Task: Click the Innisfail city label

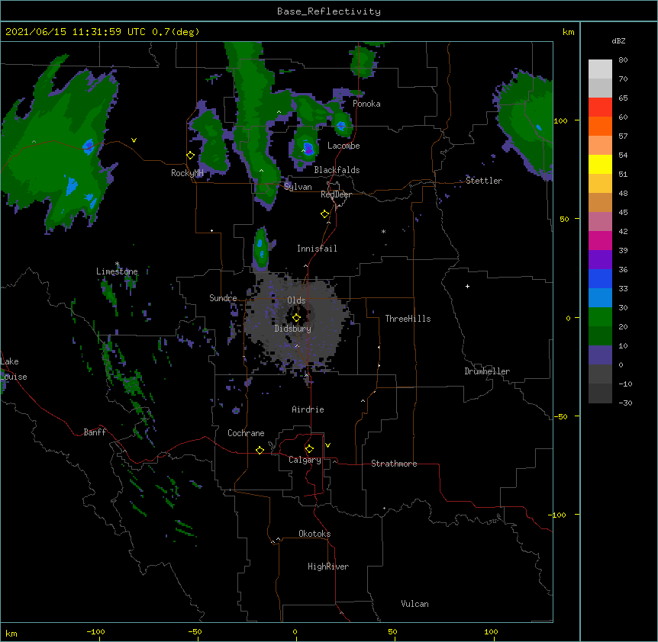Action: [x=317, y=249]
